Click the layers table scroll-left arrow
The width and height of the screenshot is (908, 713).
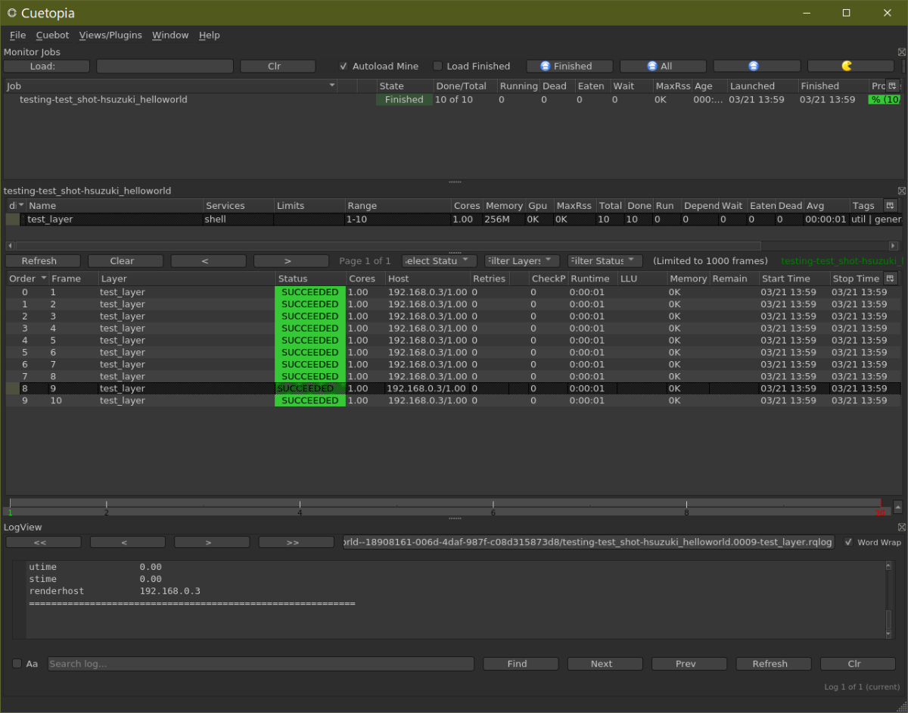click(x=10, y=246)
